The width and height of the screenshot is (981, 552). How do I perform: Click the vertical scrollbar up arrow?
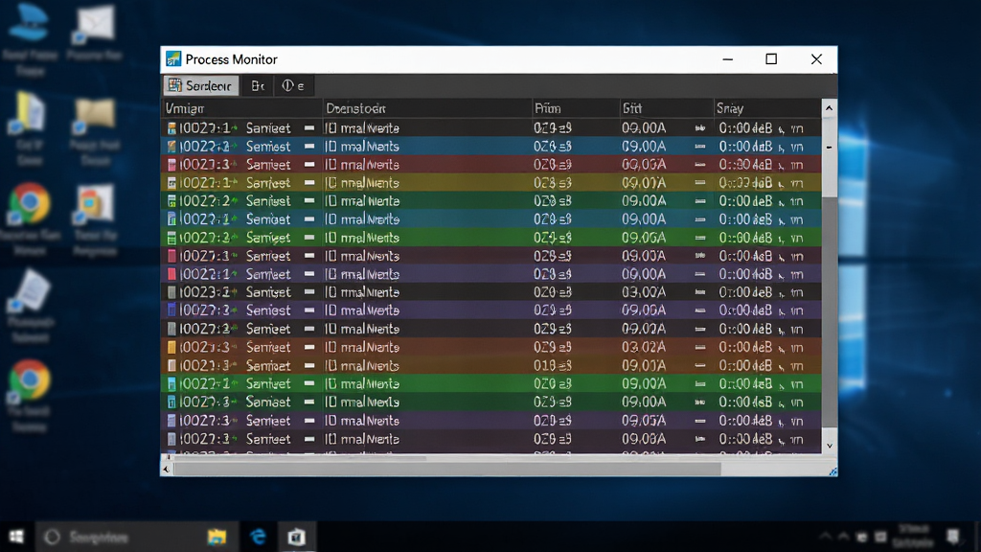[829, 108]
